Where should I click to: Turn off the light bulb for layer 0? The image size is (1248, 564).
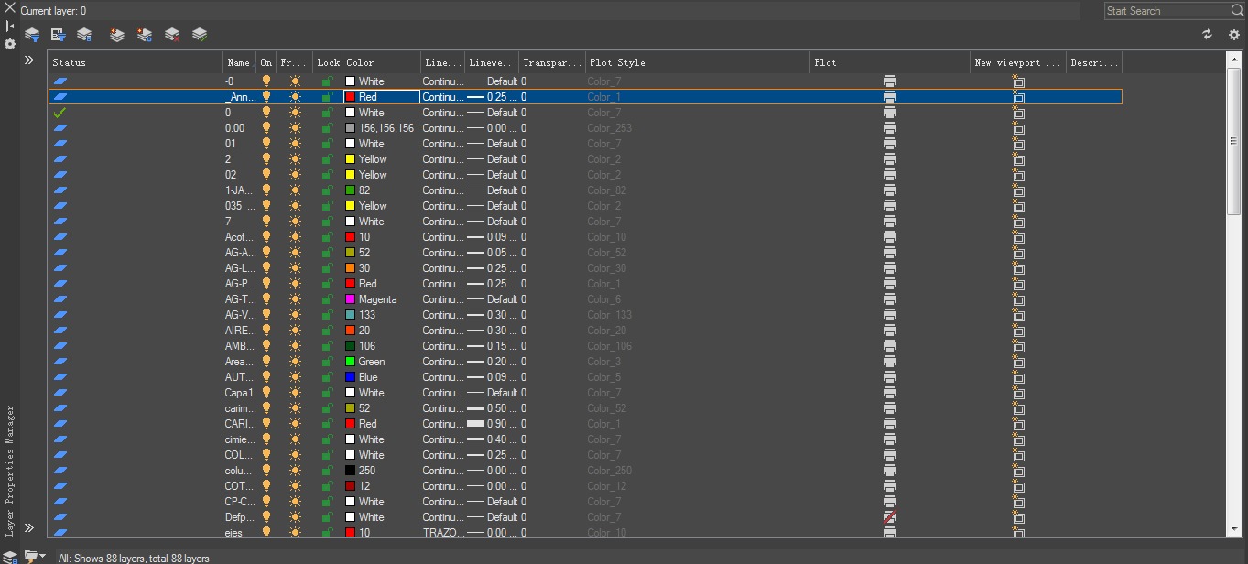pyautogui.click(x=265, y=112)
